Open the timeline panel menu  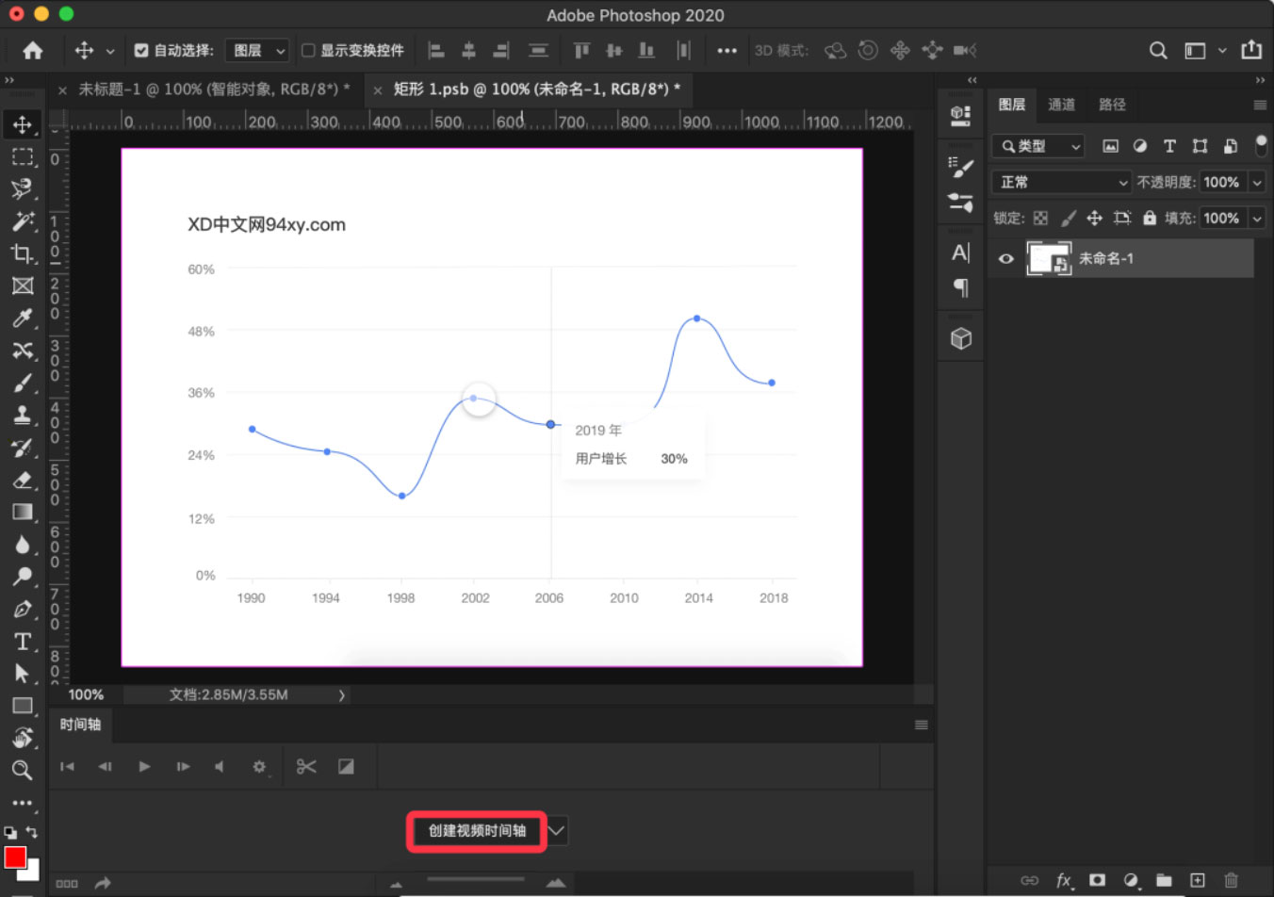coord(921,725)
